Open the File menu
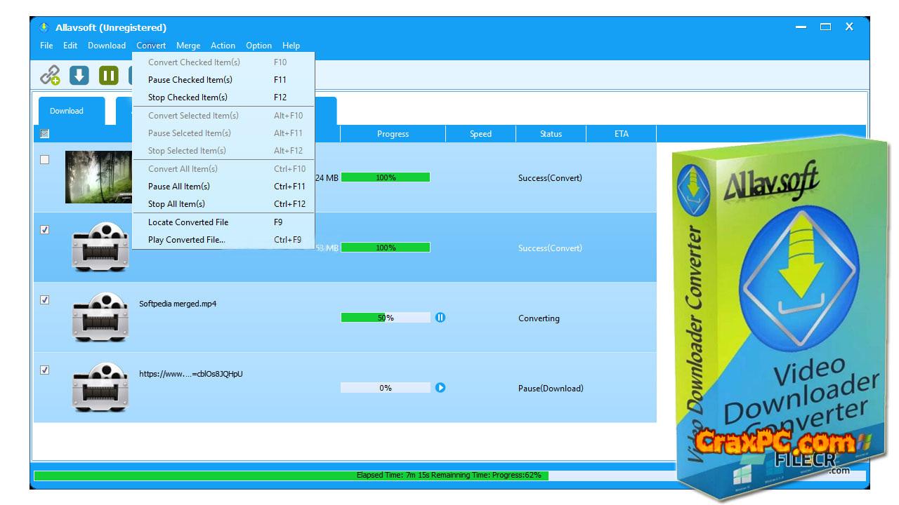Image resolution: width=899 pixels, height=505 pixels. pyautogui.click(x=46, y=46)
